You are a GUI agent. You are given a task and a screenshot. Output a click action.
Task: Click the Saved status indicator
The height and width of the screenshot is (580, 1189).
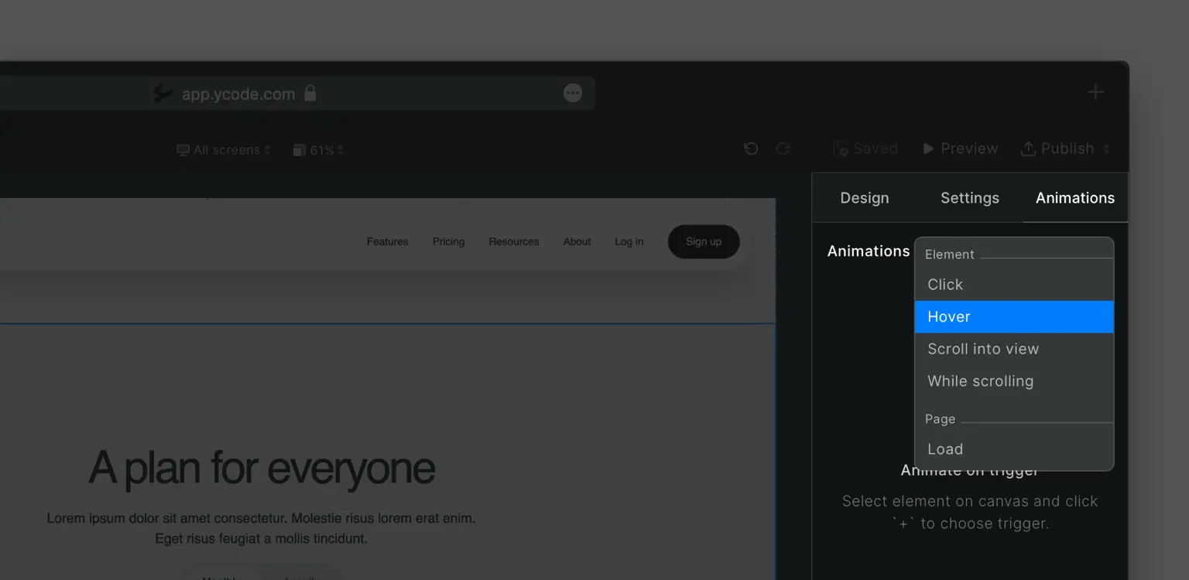(865, 148)
